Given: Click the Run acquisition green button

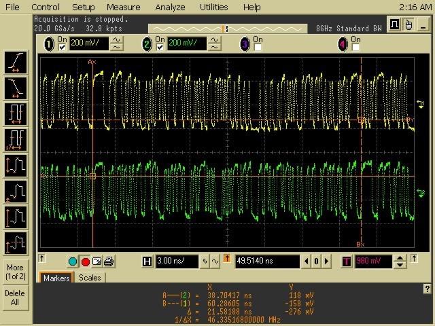Looking at the screenshot, I should pyautogui.click(x=73, y=261).
